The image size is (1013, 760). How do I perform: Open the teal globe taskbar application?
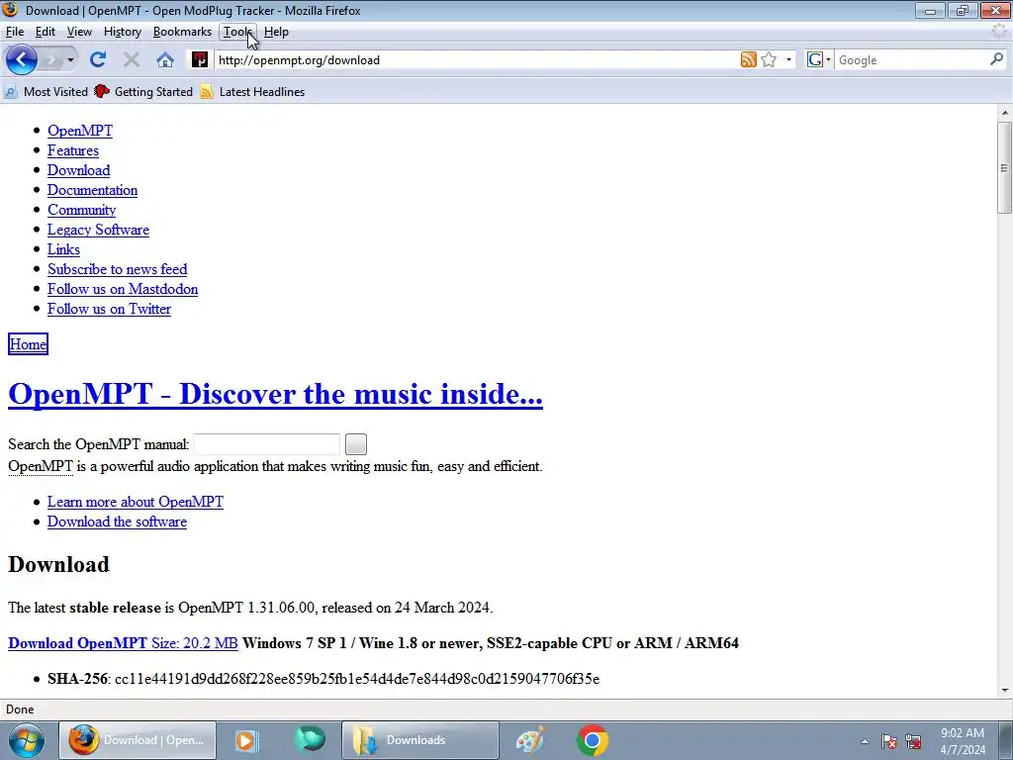click(x=310, y=740)
